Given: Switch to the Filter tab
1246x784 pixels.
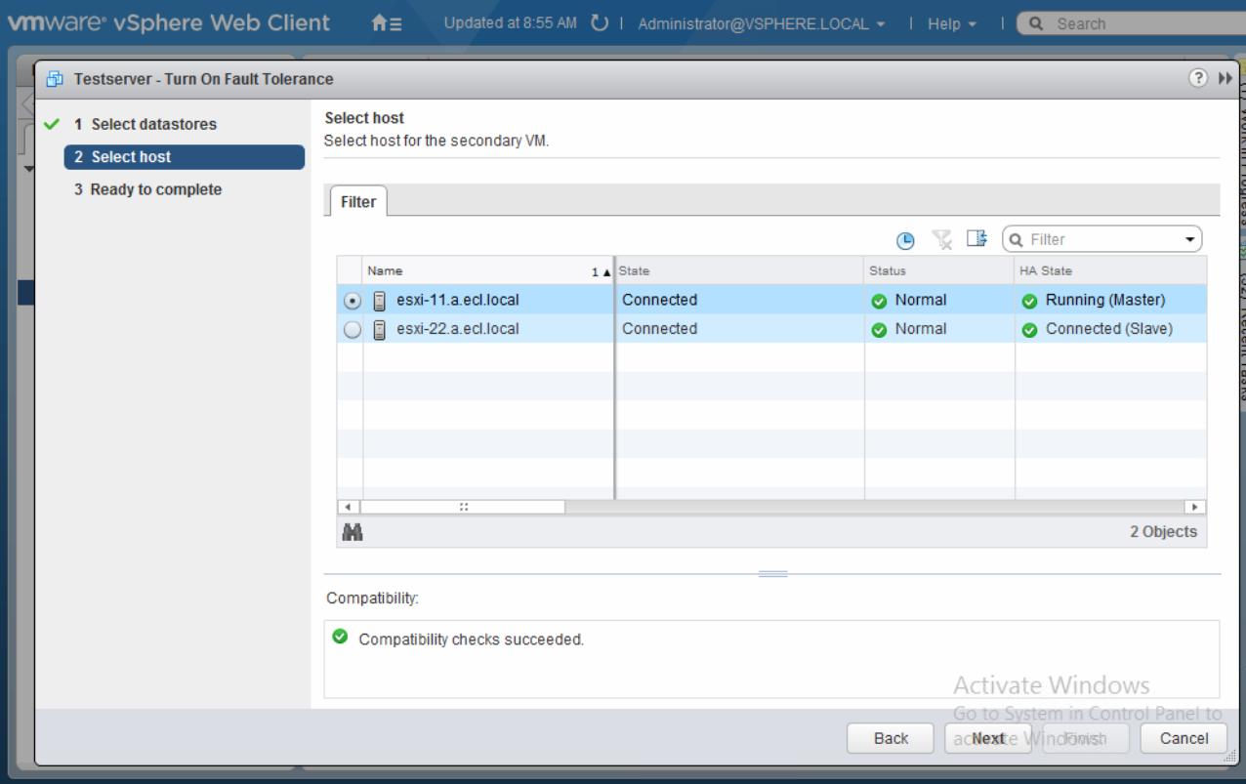Looking at the screenshot, I should point(358,202).
